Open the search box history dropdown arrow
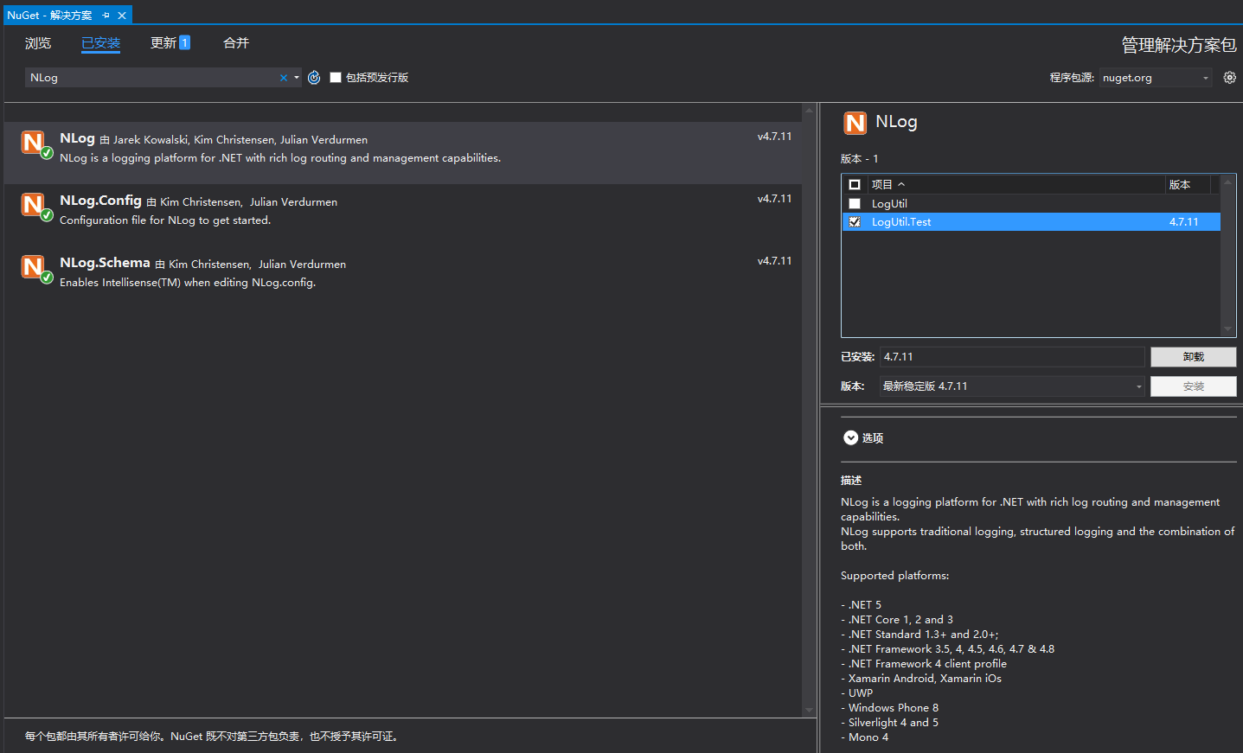This screenshot has width=1243, height=753. click(297, 78)
